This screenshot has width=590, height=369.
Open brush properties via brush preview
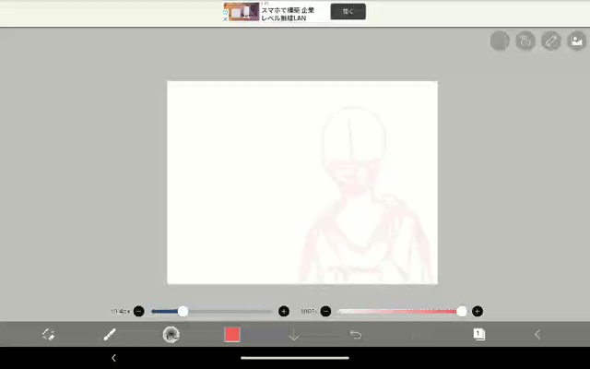171,334
